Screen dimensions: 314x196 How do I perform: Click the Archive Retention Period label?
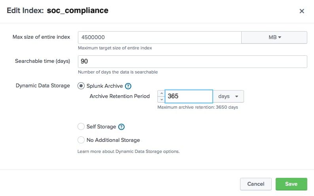click(119, 96)
